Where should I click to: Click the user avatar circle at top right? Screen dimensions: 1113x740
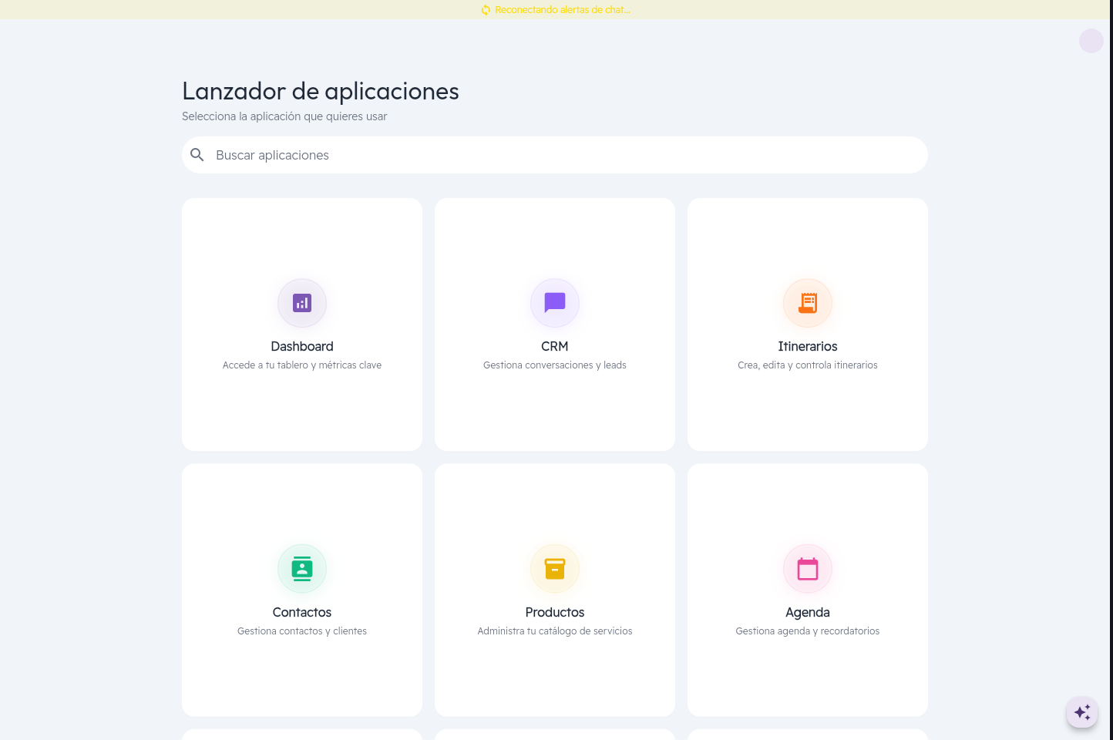1091,41
